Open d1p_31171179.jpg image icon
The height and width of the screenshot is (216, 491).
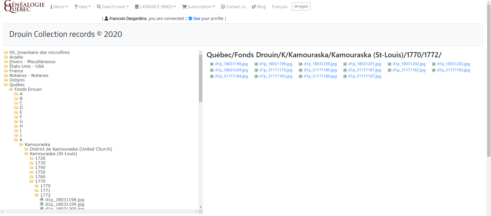256,70
